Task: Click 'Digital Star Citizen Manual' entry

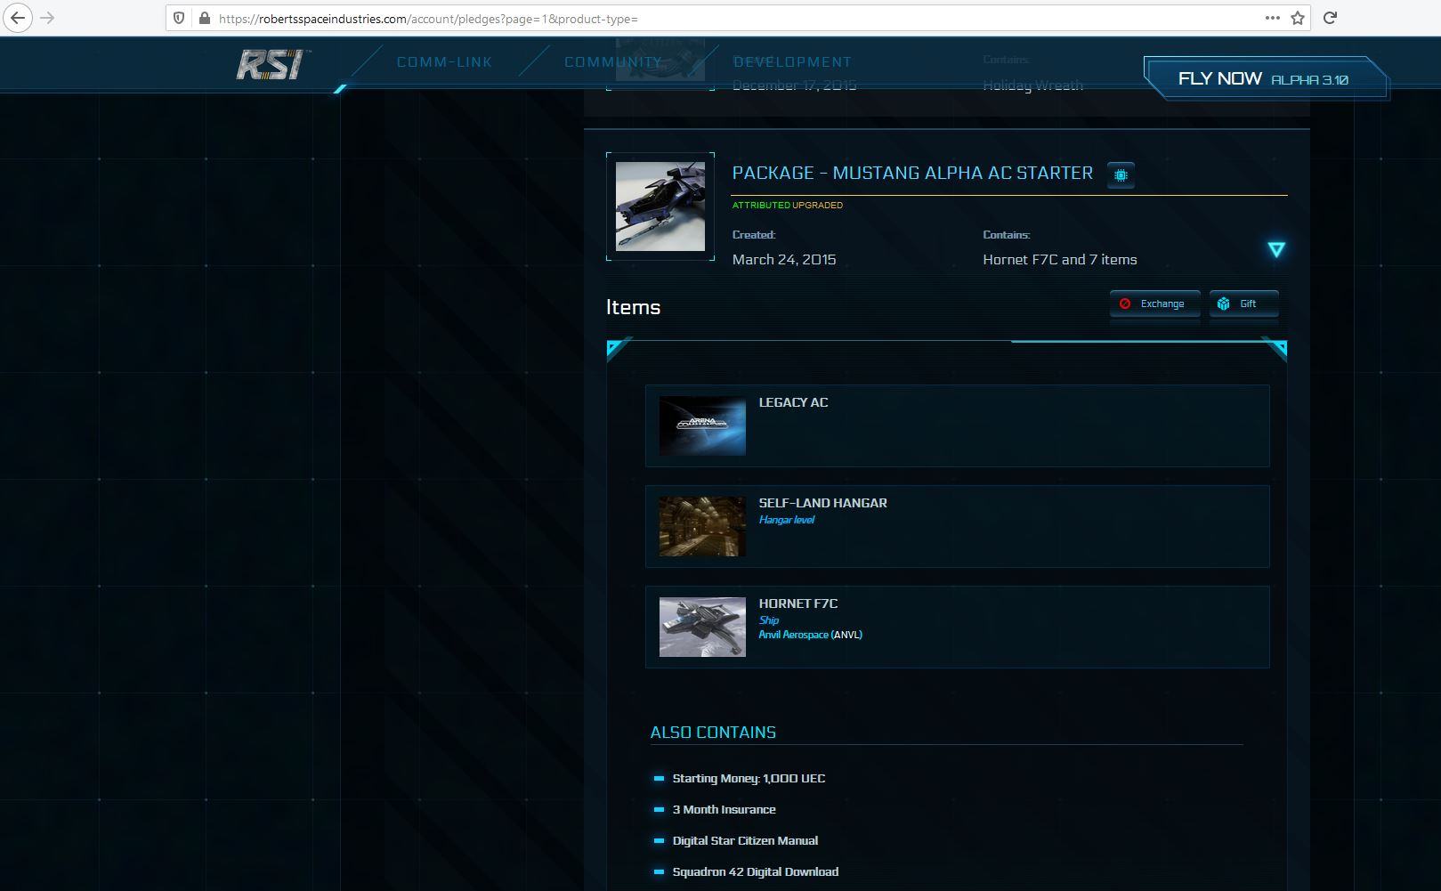Action: click(745, 840)
